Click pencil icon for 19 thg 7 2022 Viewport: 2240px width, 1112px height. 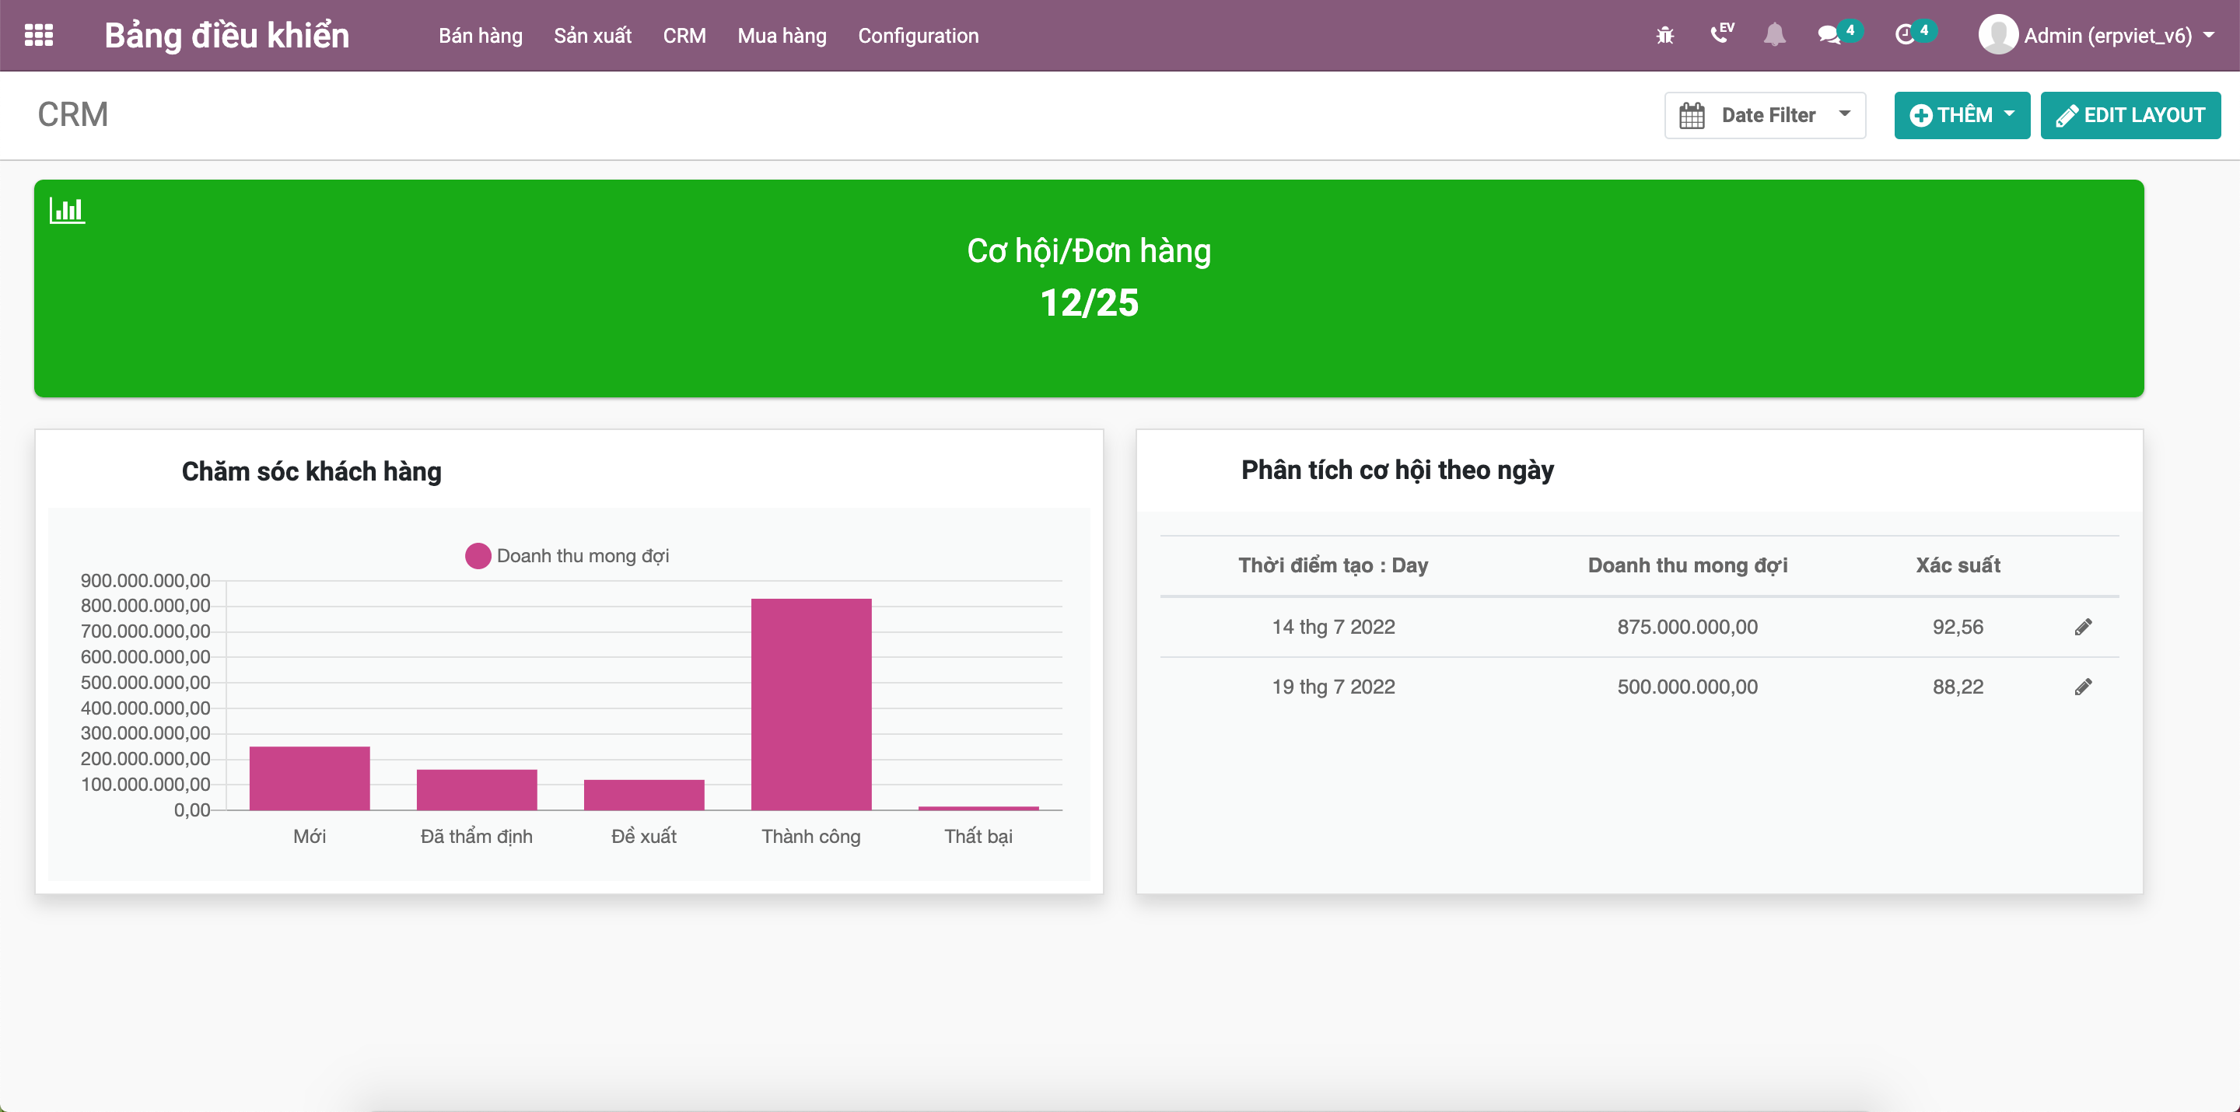pos(2083,687)
